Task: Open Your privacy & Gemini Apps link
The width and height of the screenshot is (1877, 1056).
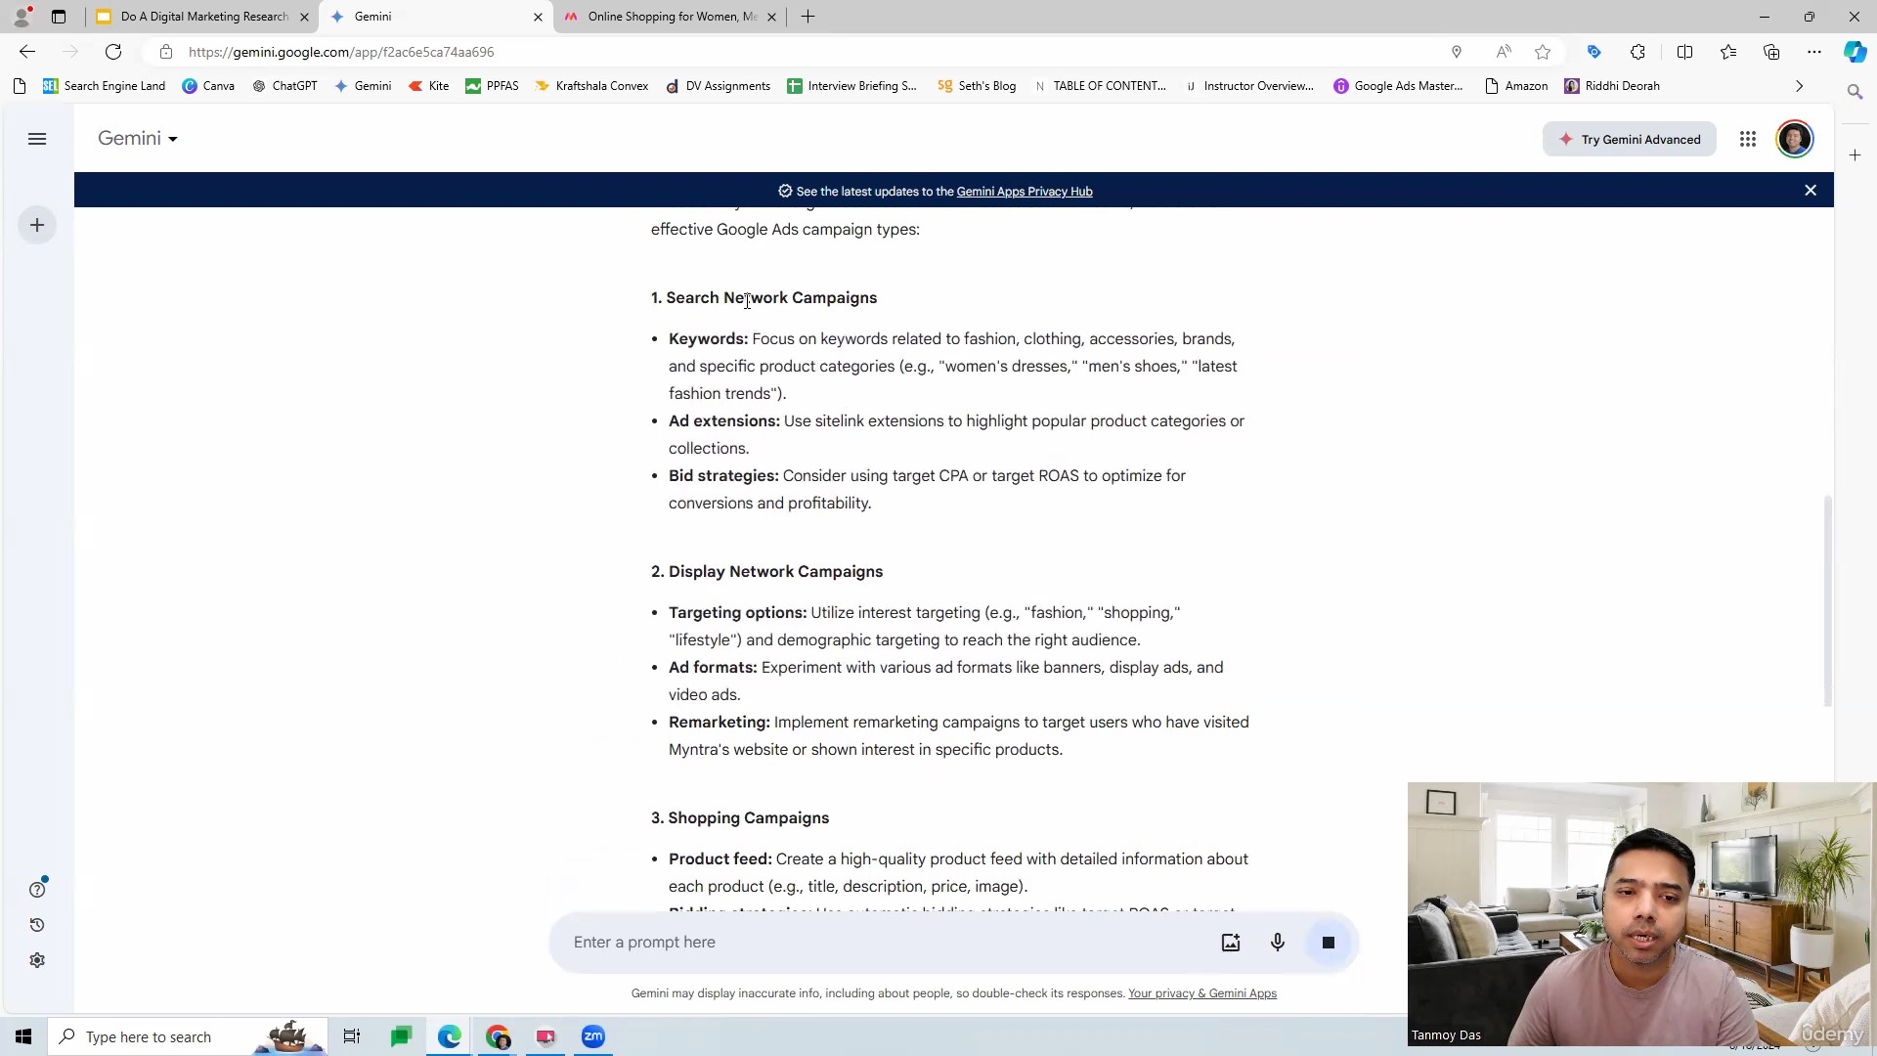Action: click(x=1202, y=993)
